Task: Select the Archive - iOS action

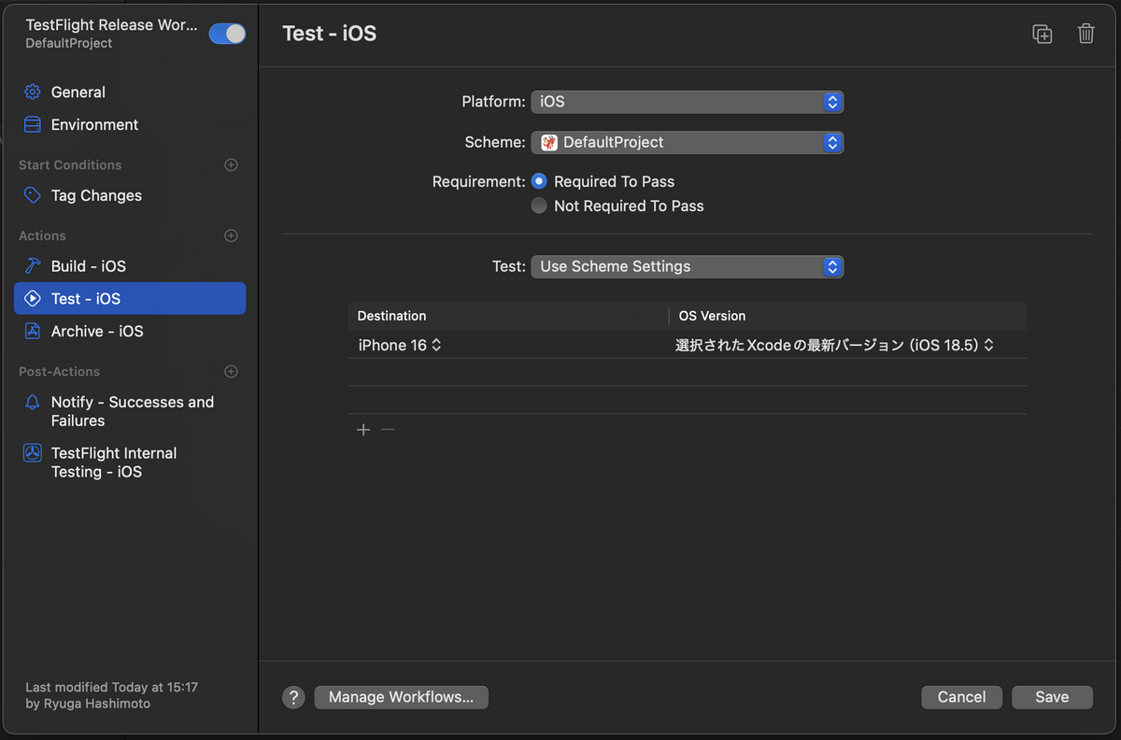Action: click(130, 332)
